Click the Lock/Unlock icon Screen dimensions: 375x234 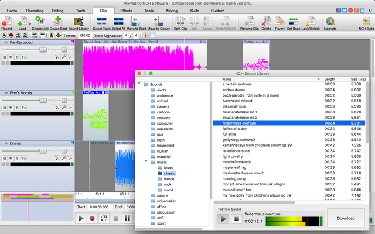point(311,23)
